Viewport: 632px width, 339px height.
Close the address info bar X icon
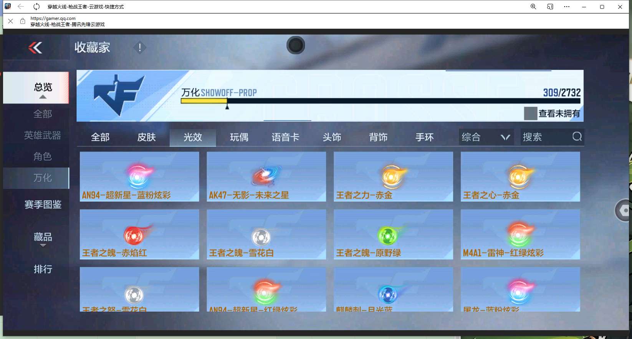(10, 21)
